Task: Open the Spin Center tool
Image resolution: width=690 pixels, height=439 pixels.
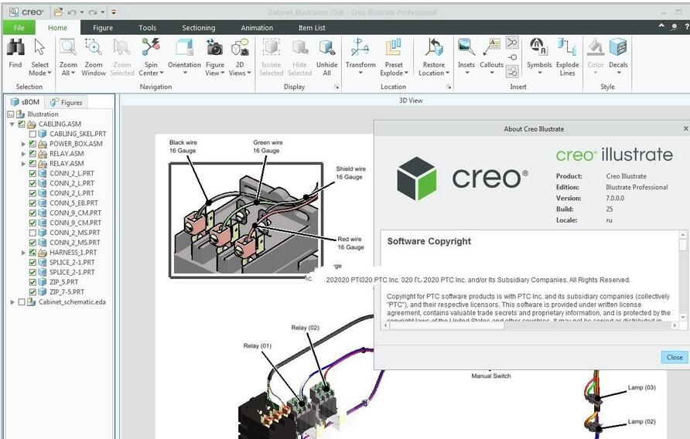Action: pyautogui.click(x=151, y=57)
